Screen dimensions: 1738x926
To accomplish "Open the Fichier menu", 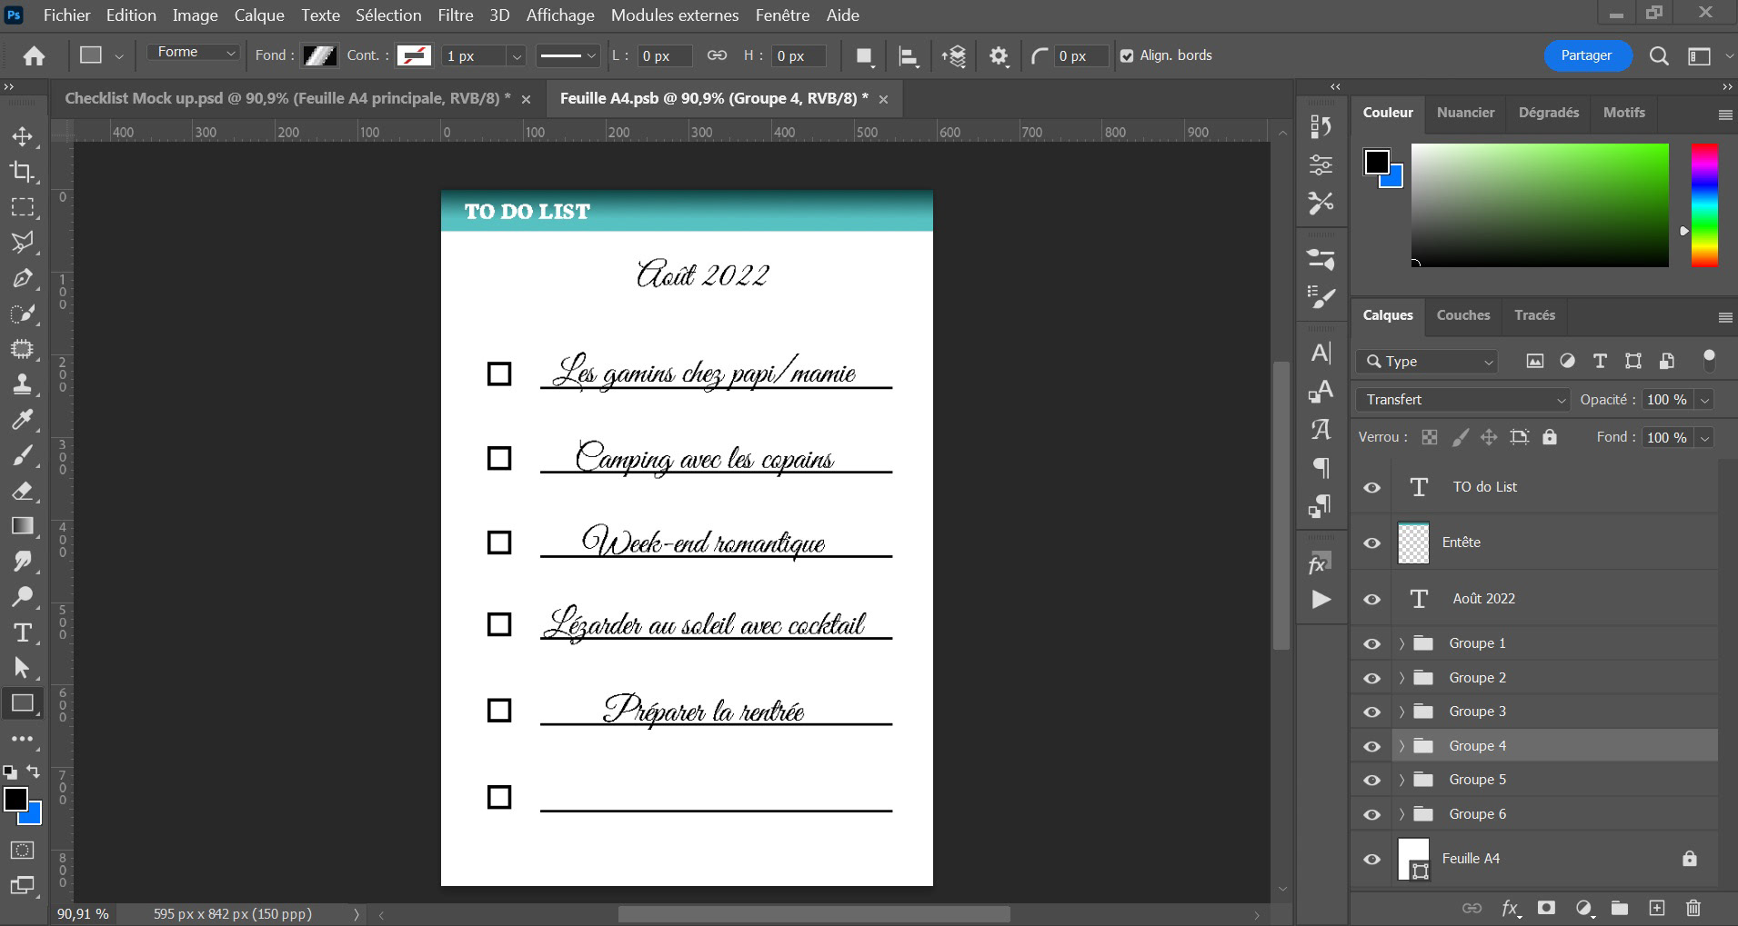I will (67, 15).
